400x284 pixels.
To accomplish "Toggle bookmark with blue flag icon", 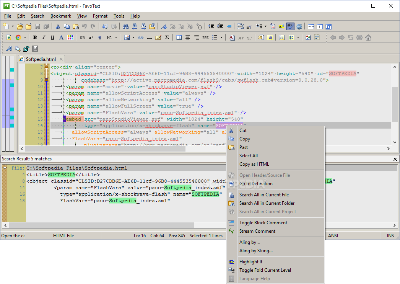I will pos(164,26).
